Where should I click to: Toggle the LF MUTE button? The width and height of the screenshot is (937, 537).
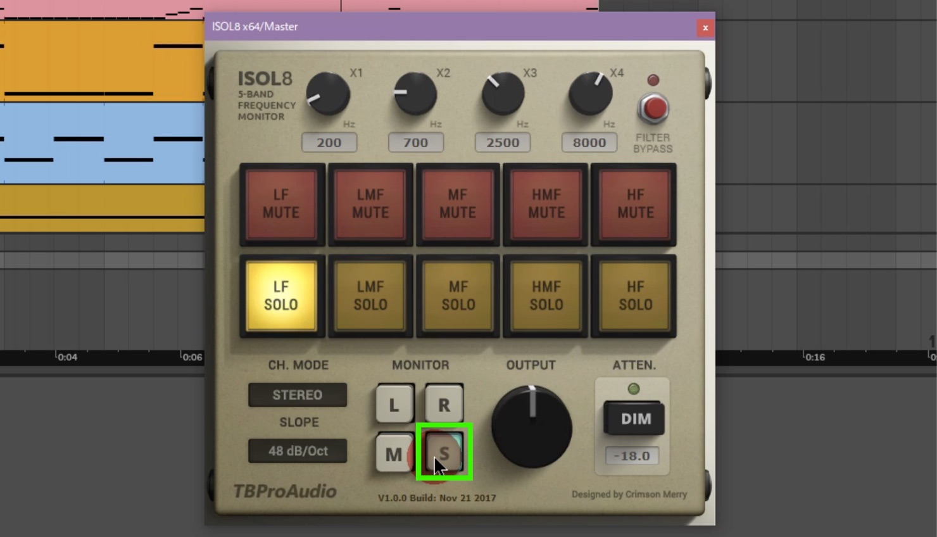282,205
